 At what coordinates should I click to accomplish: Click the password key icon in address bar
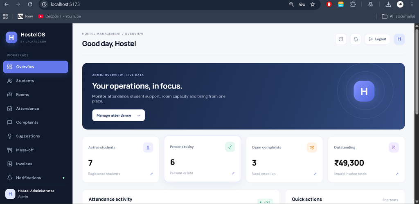tap(302, 4)
